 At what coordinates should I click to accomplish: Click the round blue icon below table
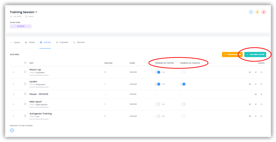pyautogui.click(x=12, y=130)
